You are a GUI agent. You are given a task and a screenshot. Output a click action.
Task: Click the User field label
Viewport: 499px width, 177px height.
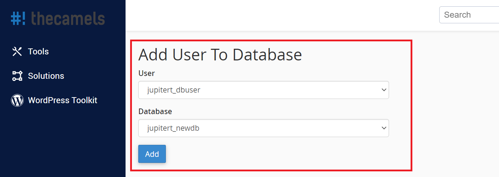pos(146,73)
